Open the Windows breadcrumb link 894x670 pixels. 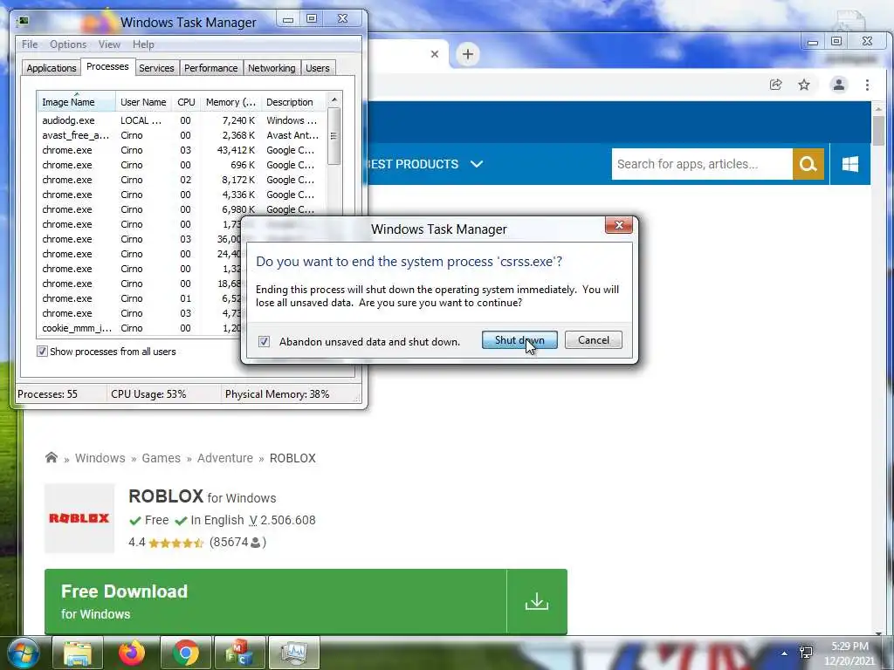100,458
